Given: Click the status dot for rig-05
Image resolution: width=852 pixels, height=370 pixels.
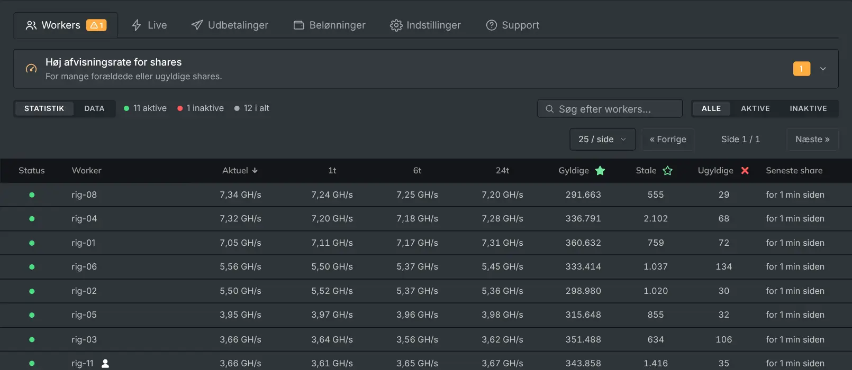Looking at the screenshot, I should coord(32,315).
